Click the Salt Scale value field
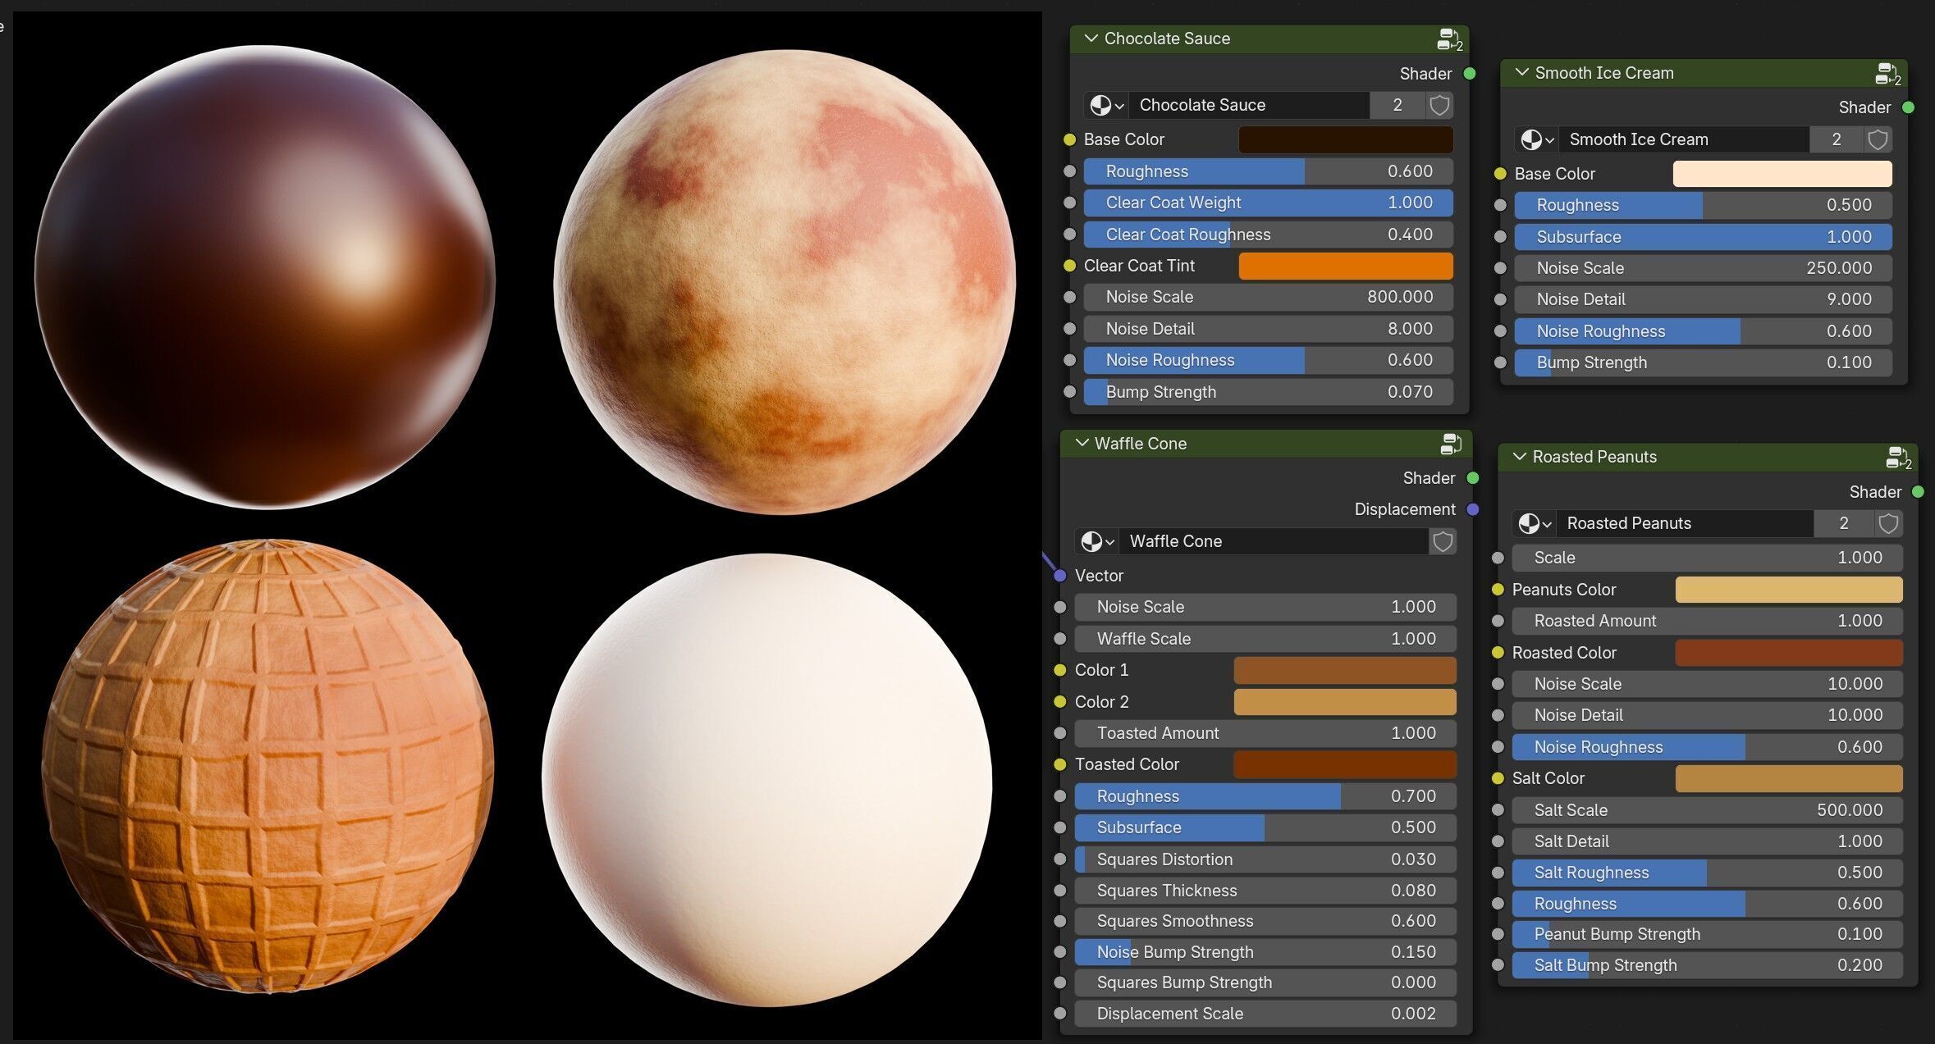The image size is (1935, 1044). [1706, 810]
